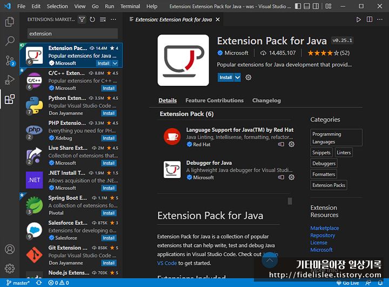Screen dimensions: 389x287
Task: Install Python Extension Pack
Action: (109, 113)
